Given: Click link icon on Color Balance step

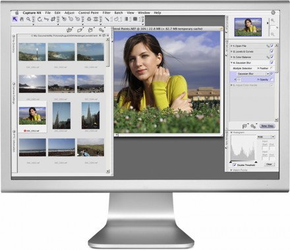Looking at the screenshot, I should (268, 57).
